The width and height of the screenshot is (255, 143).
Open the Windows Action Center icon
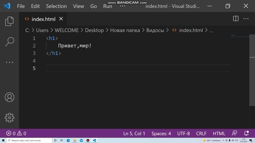(251, 140)
